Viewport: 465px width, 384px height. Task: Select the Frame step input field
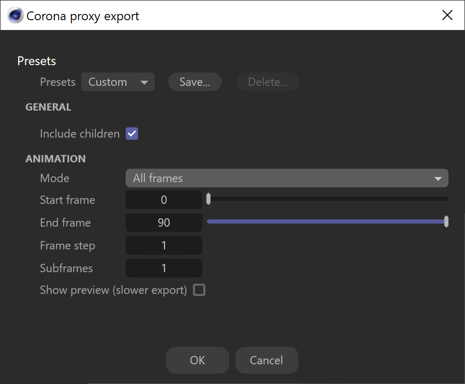tap(163, 245)
